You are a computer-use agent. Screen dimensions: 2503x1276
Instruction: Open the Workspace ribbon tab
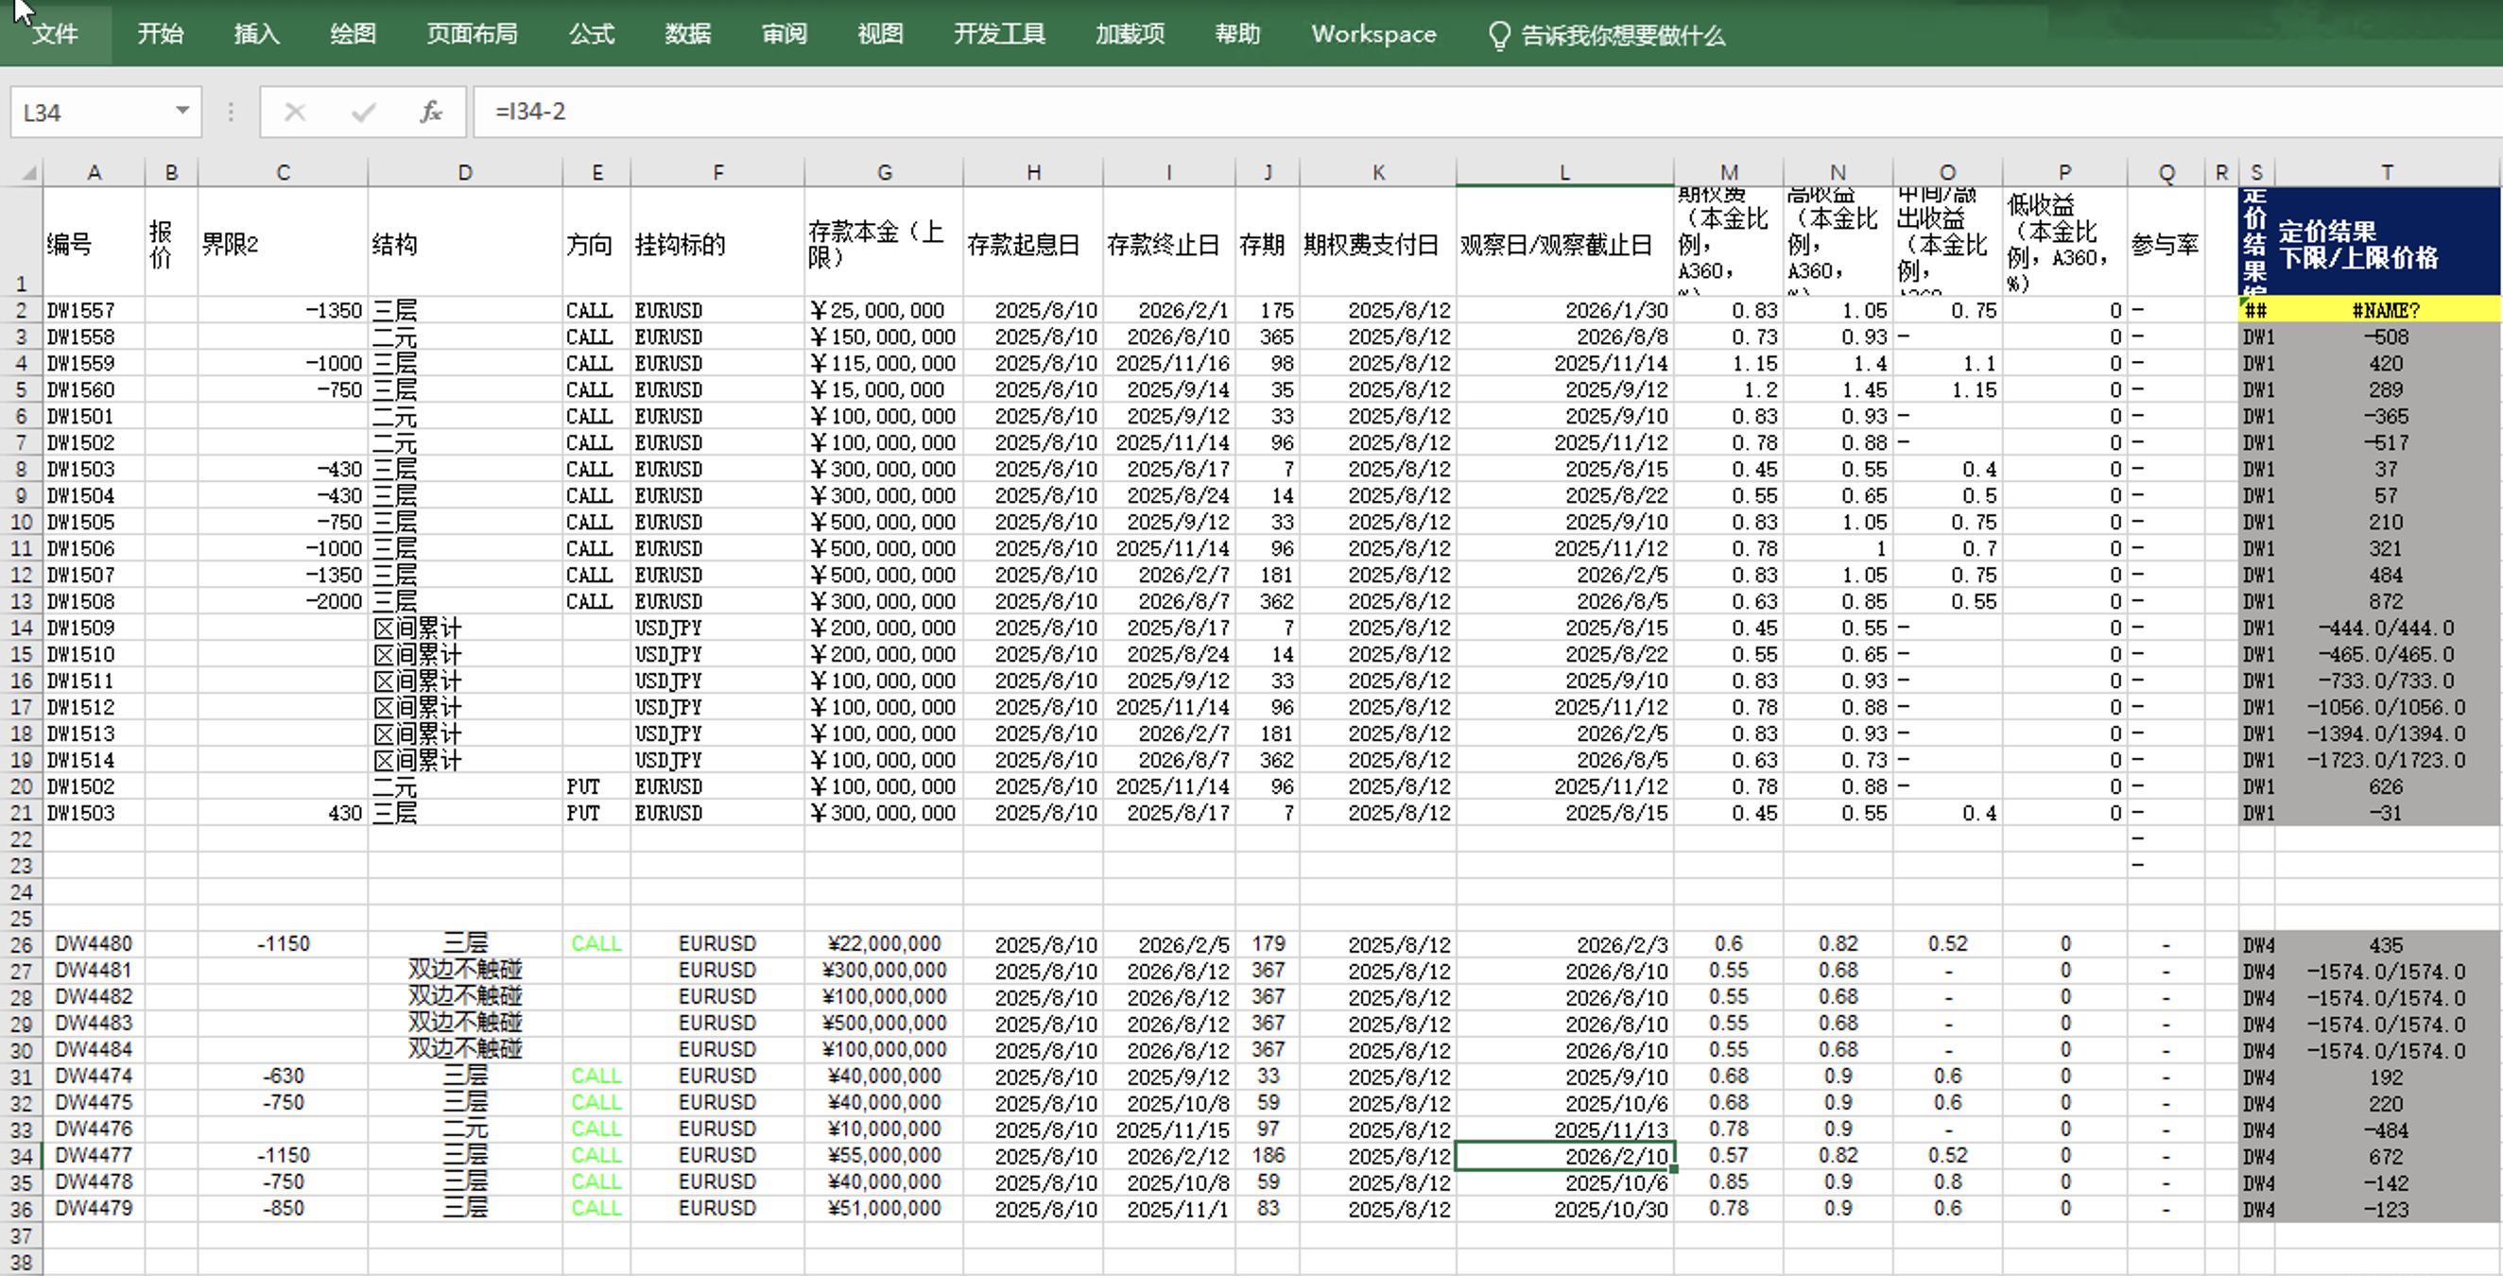[1372, 34]
